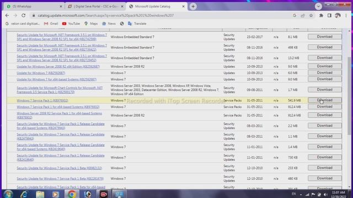Open Update for Windows 7 (KB2592687) link
353x198 pixels.
(41, 73)
